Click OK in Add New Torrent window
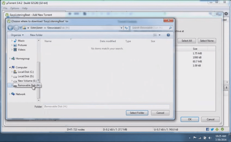 click(x=190, y=120)
